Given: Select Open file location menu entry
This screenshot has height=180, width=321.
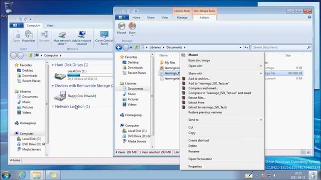Looking at the screenshot, I should tap(200, 159).
